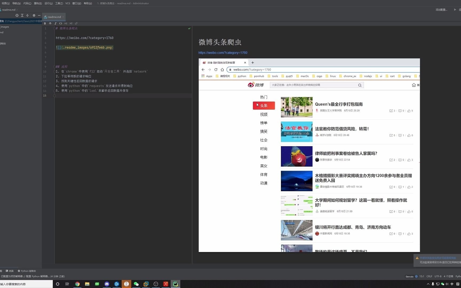Viewport: 461px width, 288px height.
Task: Click the microphone icon in system tray
Action: [x=433, y=284]
